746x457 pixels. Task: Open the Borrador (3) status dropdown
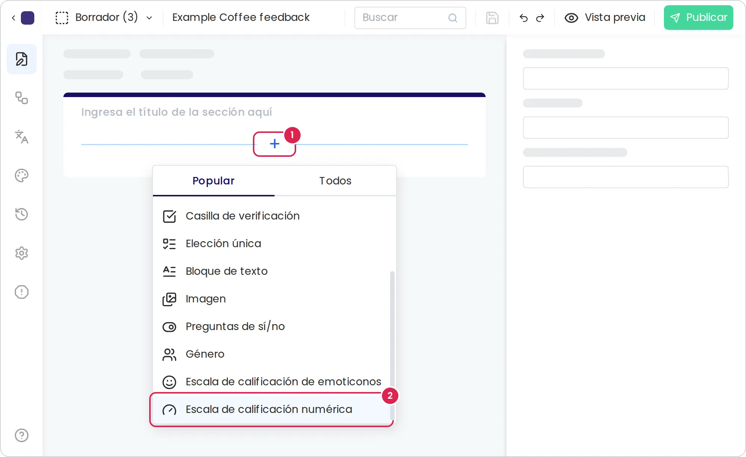(104, 18)
